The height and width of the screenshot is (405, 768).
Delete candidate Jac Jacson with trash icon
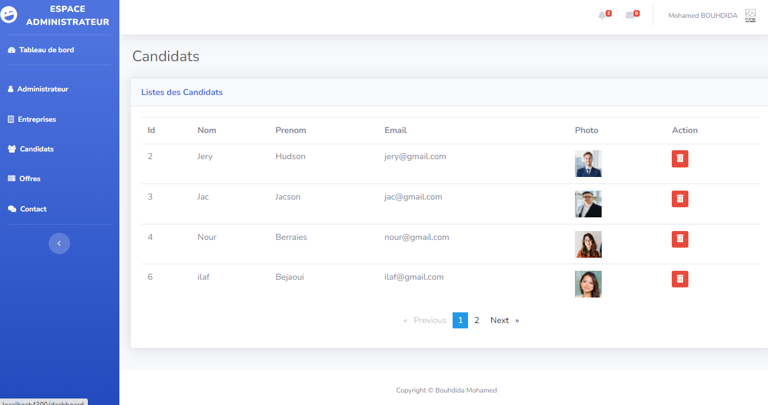coord(680,199)
